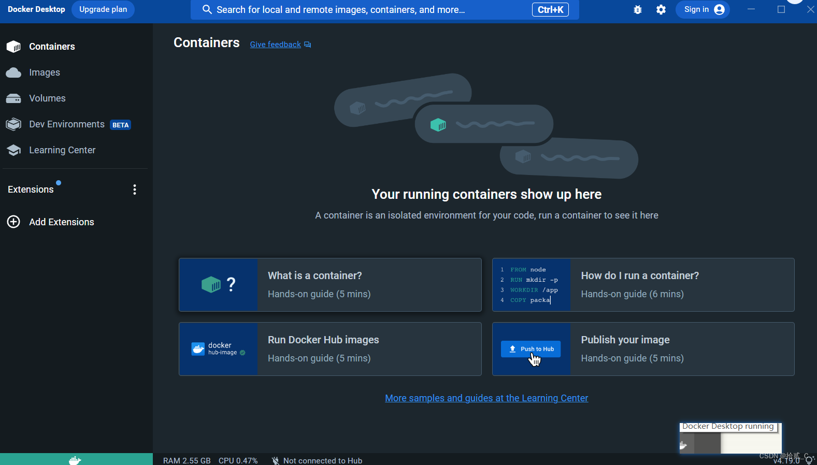Click the Push to Hub thumbnail button
The width and height of the screenshot is (817, 465).
tap(531, 349)
